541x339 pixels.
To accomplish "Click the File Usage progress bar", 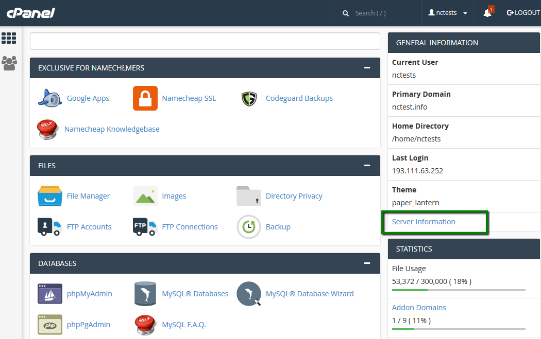I will (459, 290).
